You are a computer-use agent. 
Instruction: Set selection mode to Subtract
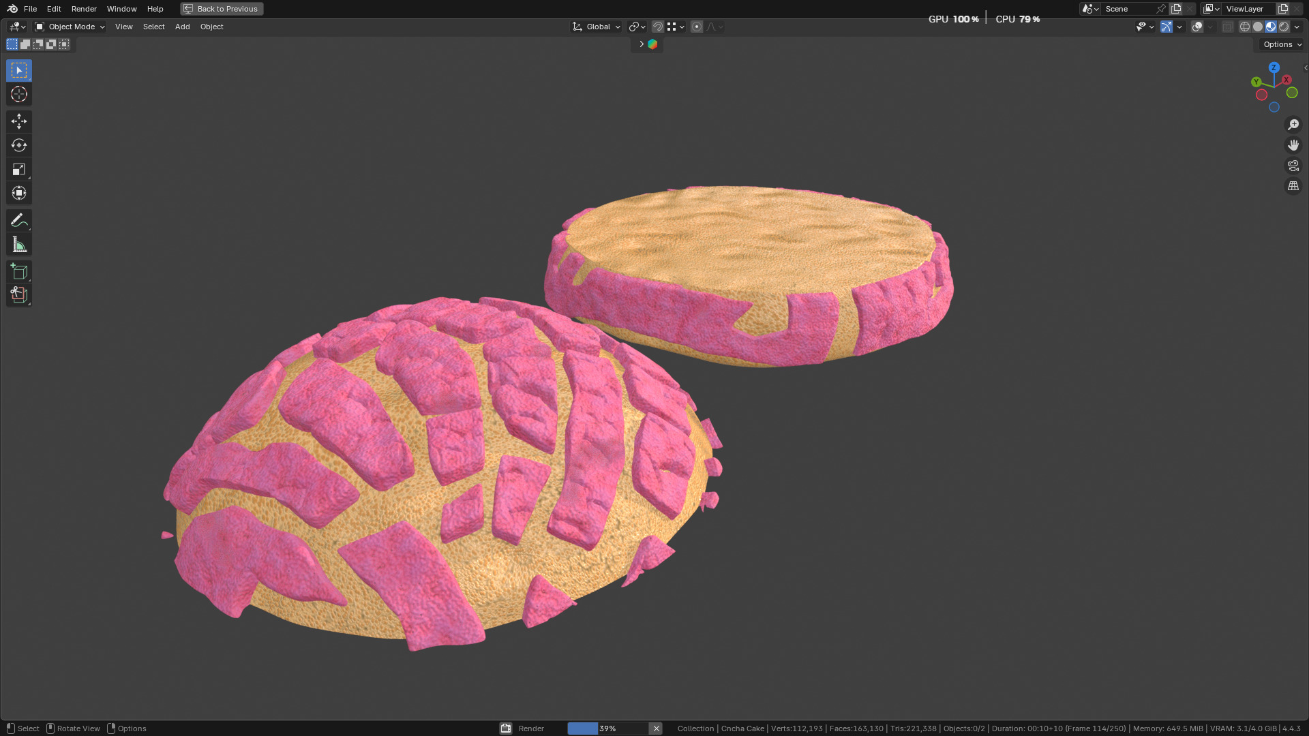coord(38,44)
